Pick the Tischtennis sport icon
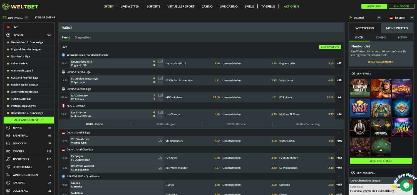The image size is (417, 195). point(8,159)
